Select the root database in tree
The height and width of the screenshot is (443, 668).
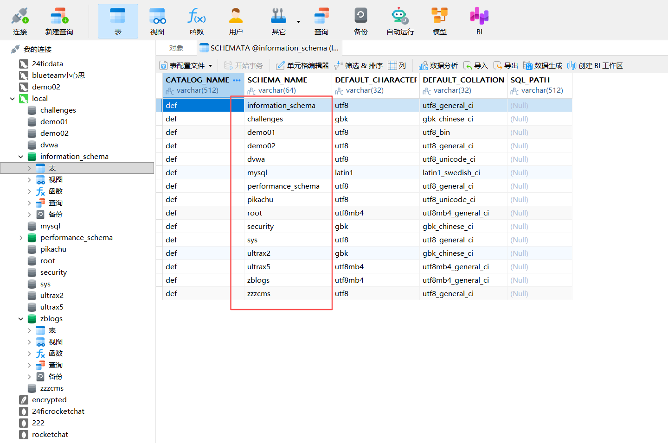coord(47,261)
